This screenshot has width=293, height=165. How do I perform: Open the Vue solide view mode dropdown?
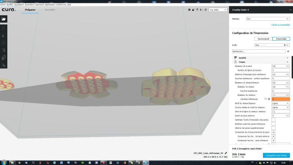[218, 10]
